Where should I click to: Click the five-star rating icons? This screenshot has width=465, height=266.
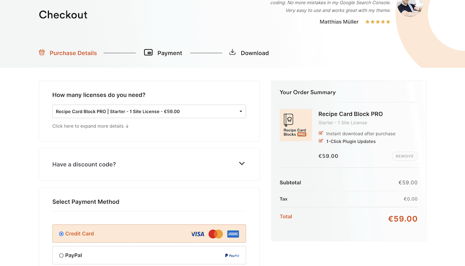point(378,22)
